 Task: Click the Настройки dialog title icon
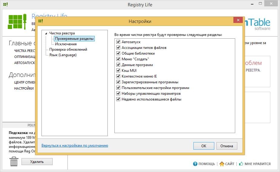[41, 21]
